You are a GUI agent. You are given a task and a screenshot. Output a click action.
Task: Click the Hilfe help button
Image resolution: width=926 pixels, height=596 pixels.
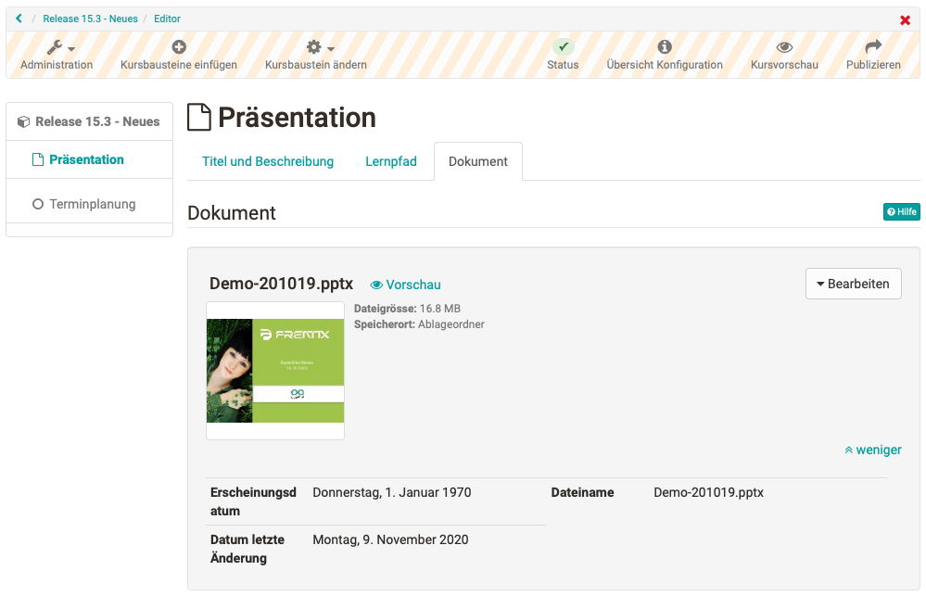click(x=901, y=212)
